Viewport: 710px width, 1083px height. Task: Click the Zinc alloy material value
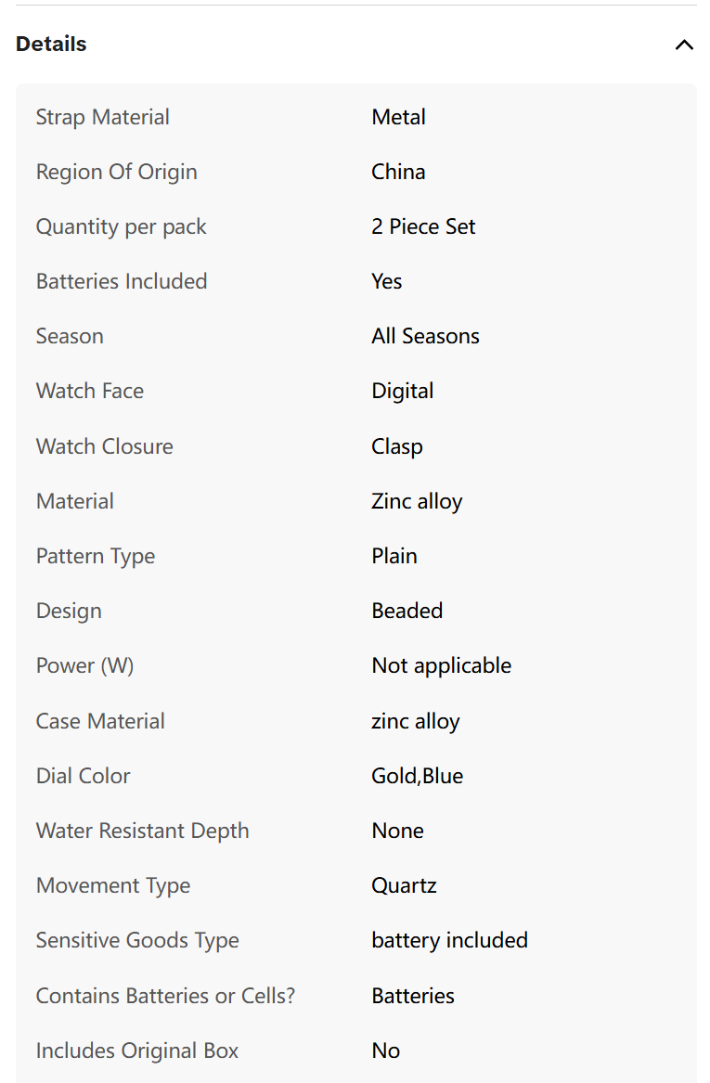[x=417, y=501]
